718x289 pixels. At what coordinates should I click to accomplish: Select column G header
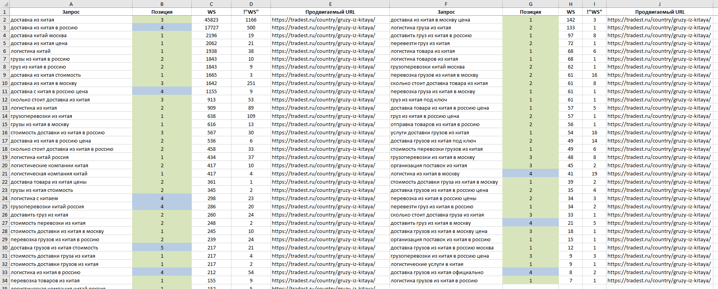pyautogui.click(x=531, y=4)
